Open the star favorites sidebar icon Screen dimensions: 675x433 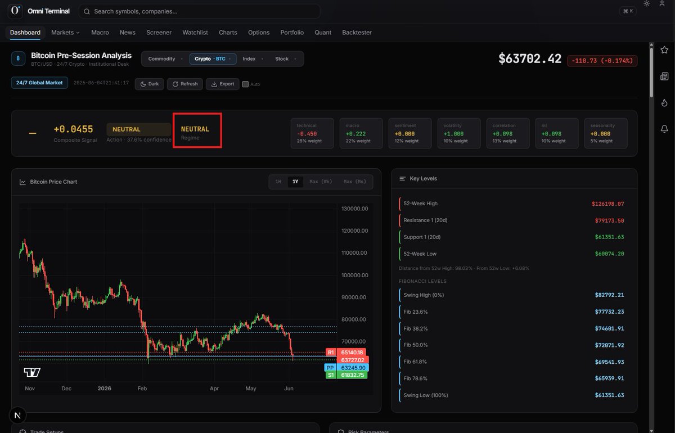664,51
